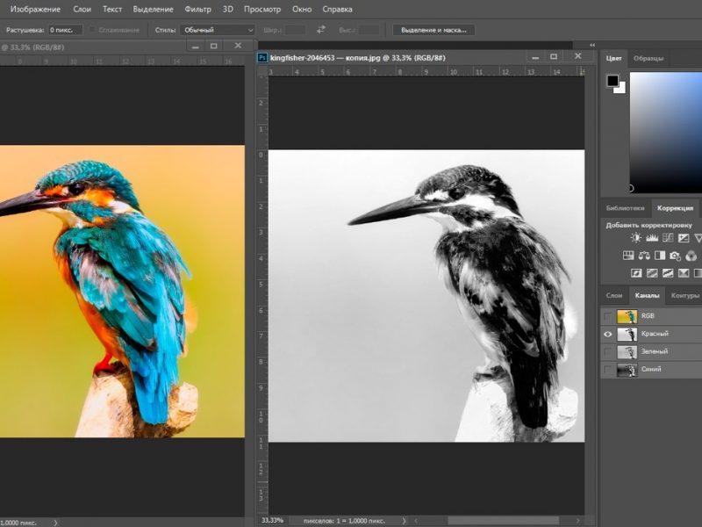Collapse the right panel dock arrows
The width and height of the screenshot is (702, 527).
(593, 44)
